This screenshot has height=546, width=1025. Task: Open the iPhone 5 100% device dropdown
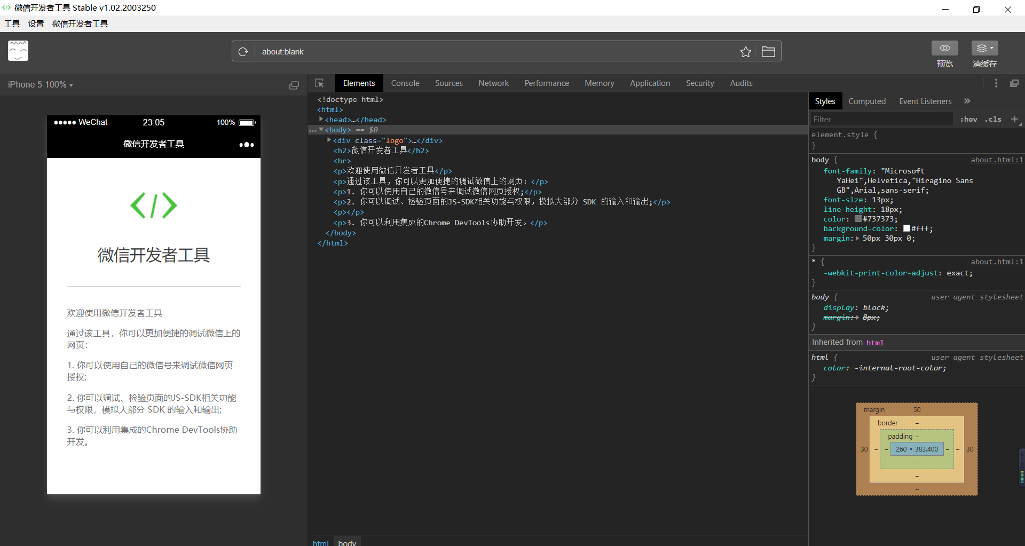pos(40,85)
